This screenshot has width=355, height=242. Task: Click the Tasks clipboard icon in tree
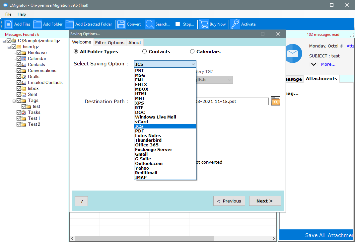click(24, 113)
